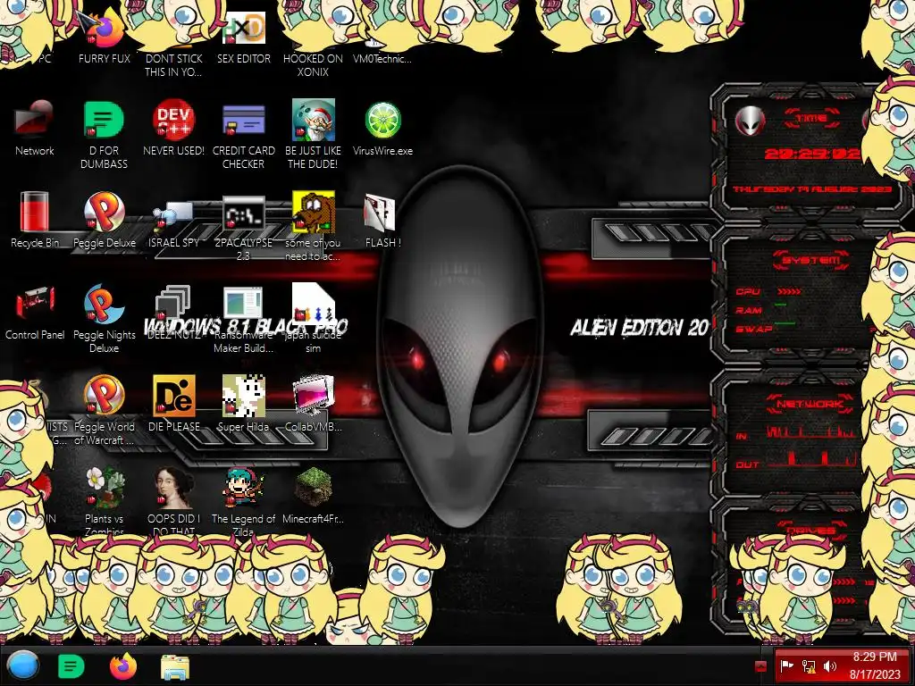Image resolution: width=915 pixels, height=686 pixels.
Task: Open File Explorer from taskbar
Action: [x=175, y=666]
